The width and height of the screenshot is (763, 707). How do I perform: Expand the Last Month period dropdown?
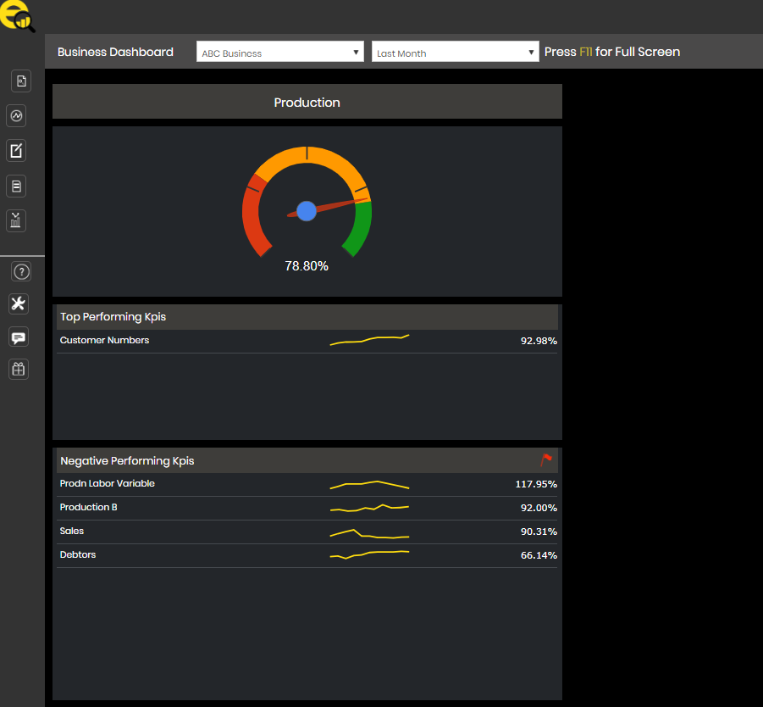pos(455,53)
